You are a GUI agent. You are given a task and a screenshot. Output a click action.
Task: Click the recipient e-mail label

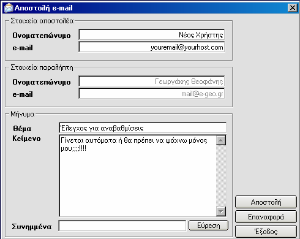[x=23, y=94]
